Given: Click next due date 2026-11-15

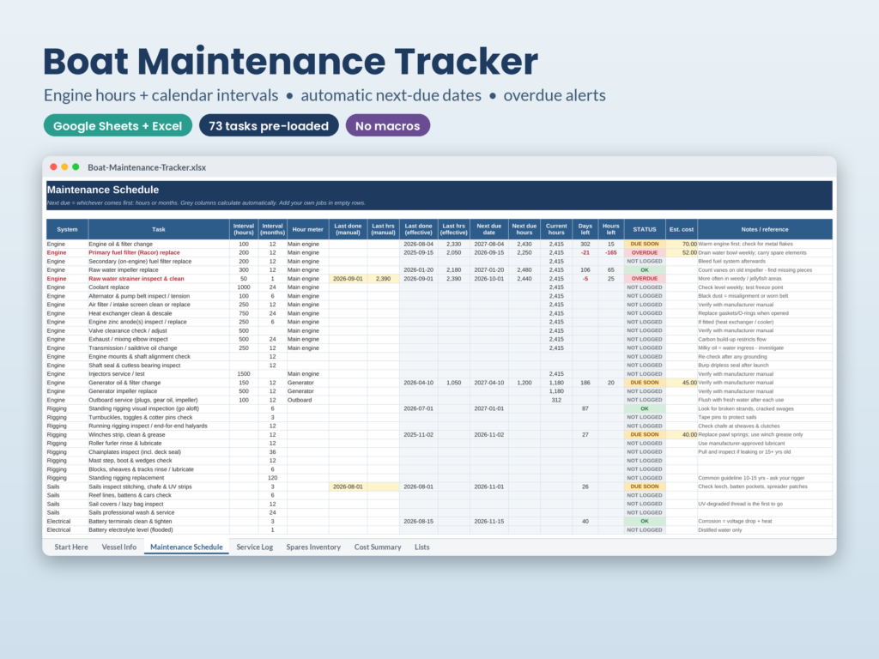Looking at the screenshot, I should pos(488,521).
